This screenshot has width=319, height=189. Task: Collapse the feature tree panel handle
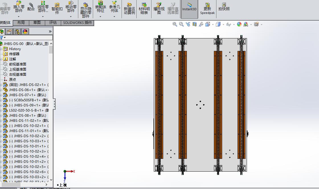(54, 104)
